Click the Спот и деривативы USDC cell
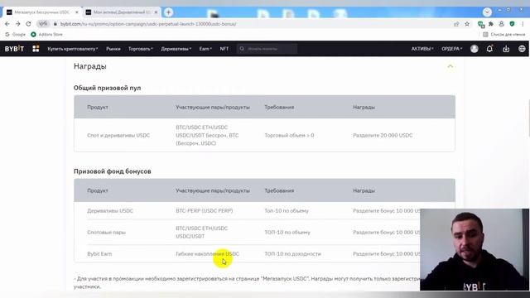Screen dimensions: 530x298 click(x=118, y=135)
